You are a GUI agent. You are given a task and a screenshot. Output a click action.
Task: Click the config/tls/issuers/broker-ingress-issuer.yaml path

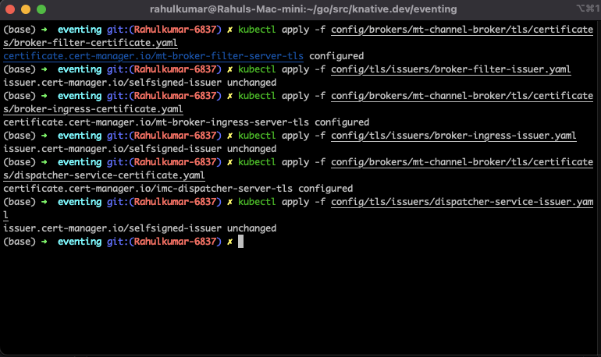453,136
